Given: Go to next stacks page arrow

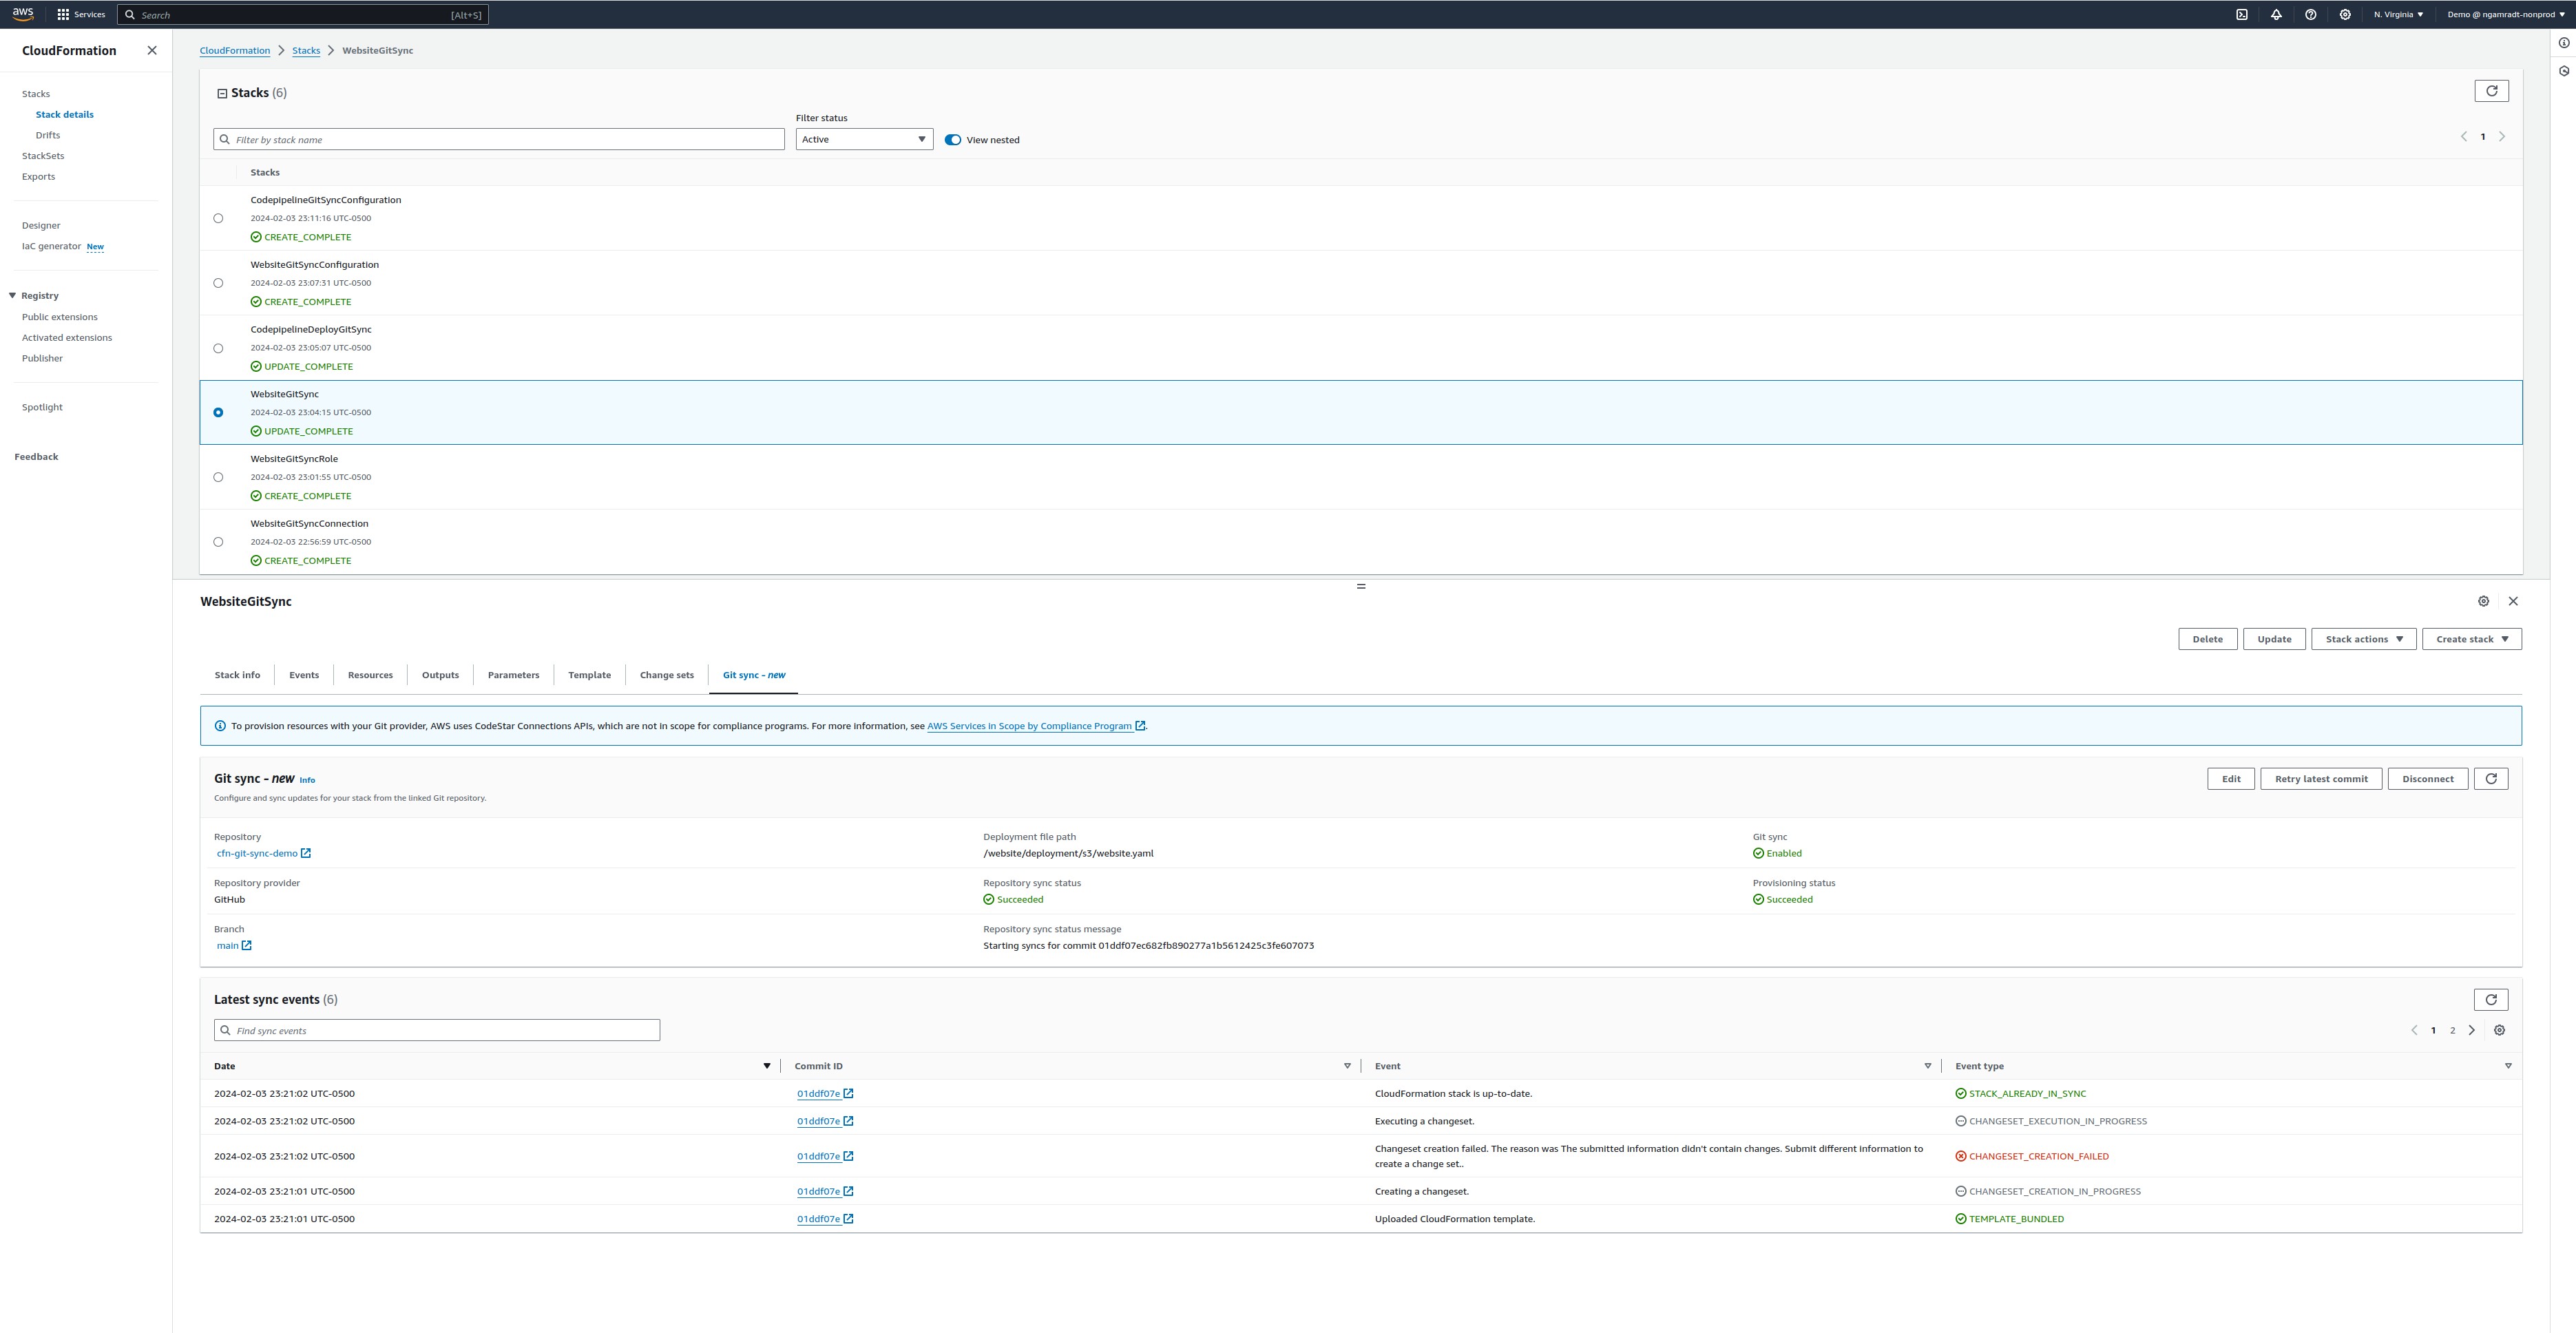Looking at the screenshot, I should coord(2502,137).
